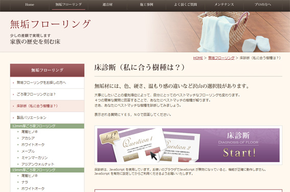Click the 無垢材には、色、硬さ subheading text
The height and width of the screenshot is (192, 290).
coord(172,86)
